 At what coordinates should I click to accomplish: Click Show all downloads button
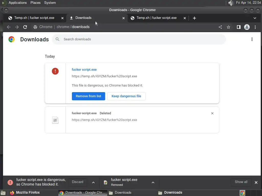[241, 182]
